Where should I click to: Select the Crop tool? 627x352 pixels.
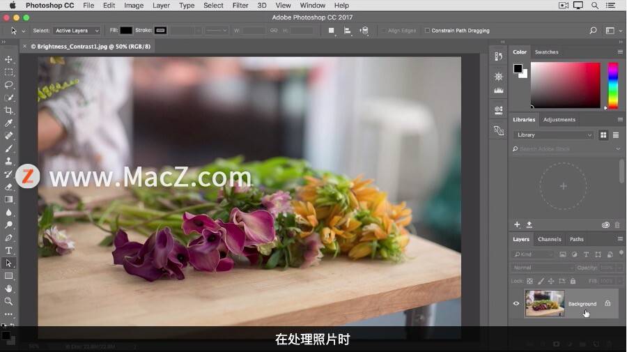(8, 110)
